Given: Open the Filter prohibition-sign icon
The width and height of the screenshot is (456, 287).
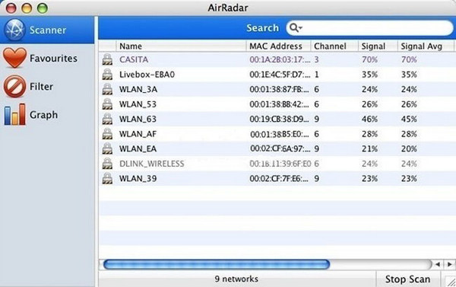Looking at the screenshot, I should (x=15, y=86).
